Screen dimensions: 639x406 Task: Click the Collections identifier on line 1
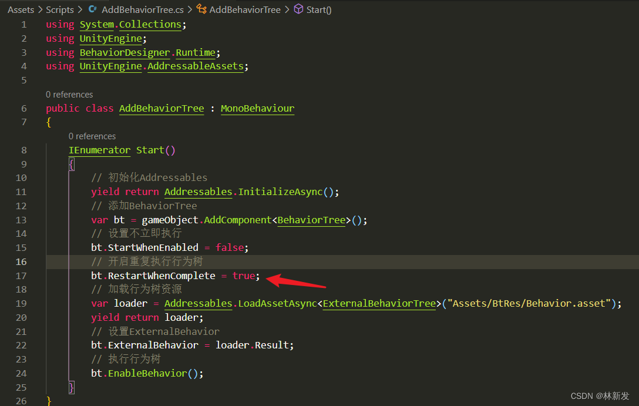[x=150, y=25]
